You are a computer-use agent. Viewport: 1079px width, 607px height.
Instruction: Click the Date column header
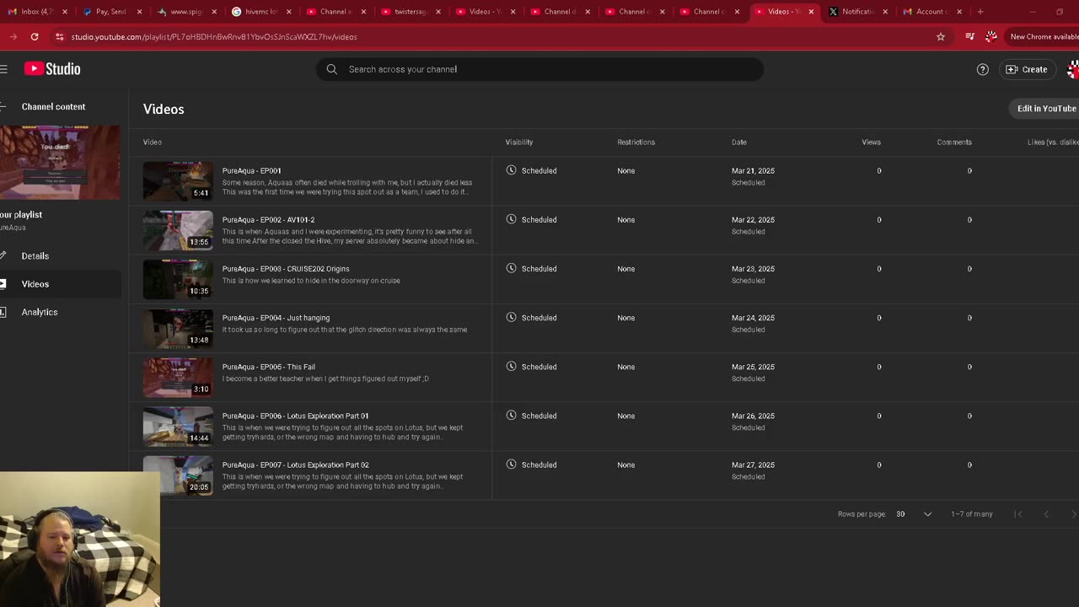coord(738,142)
